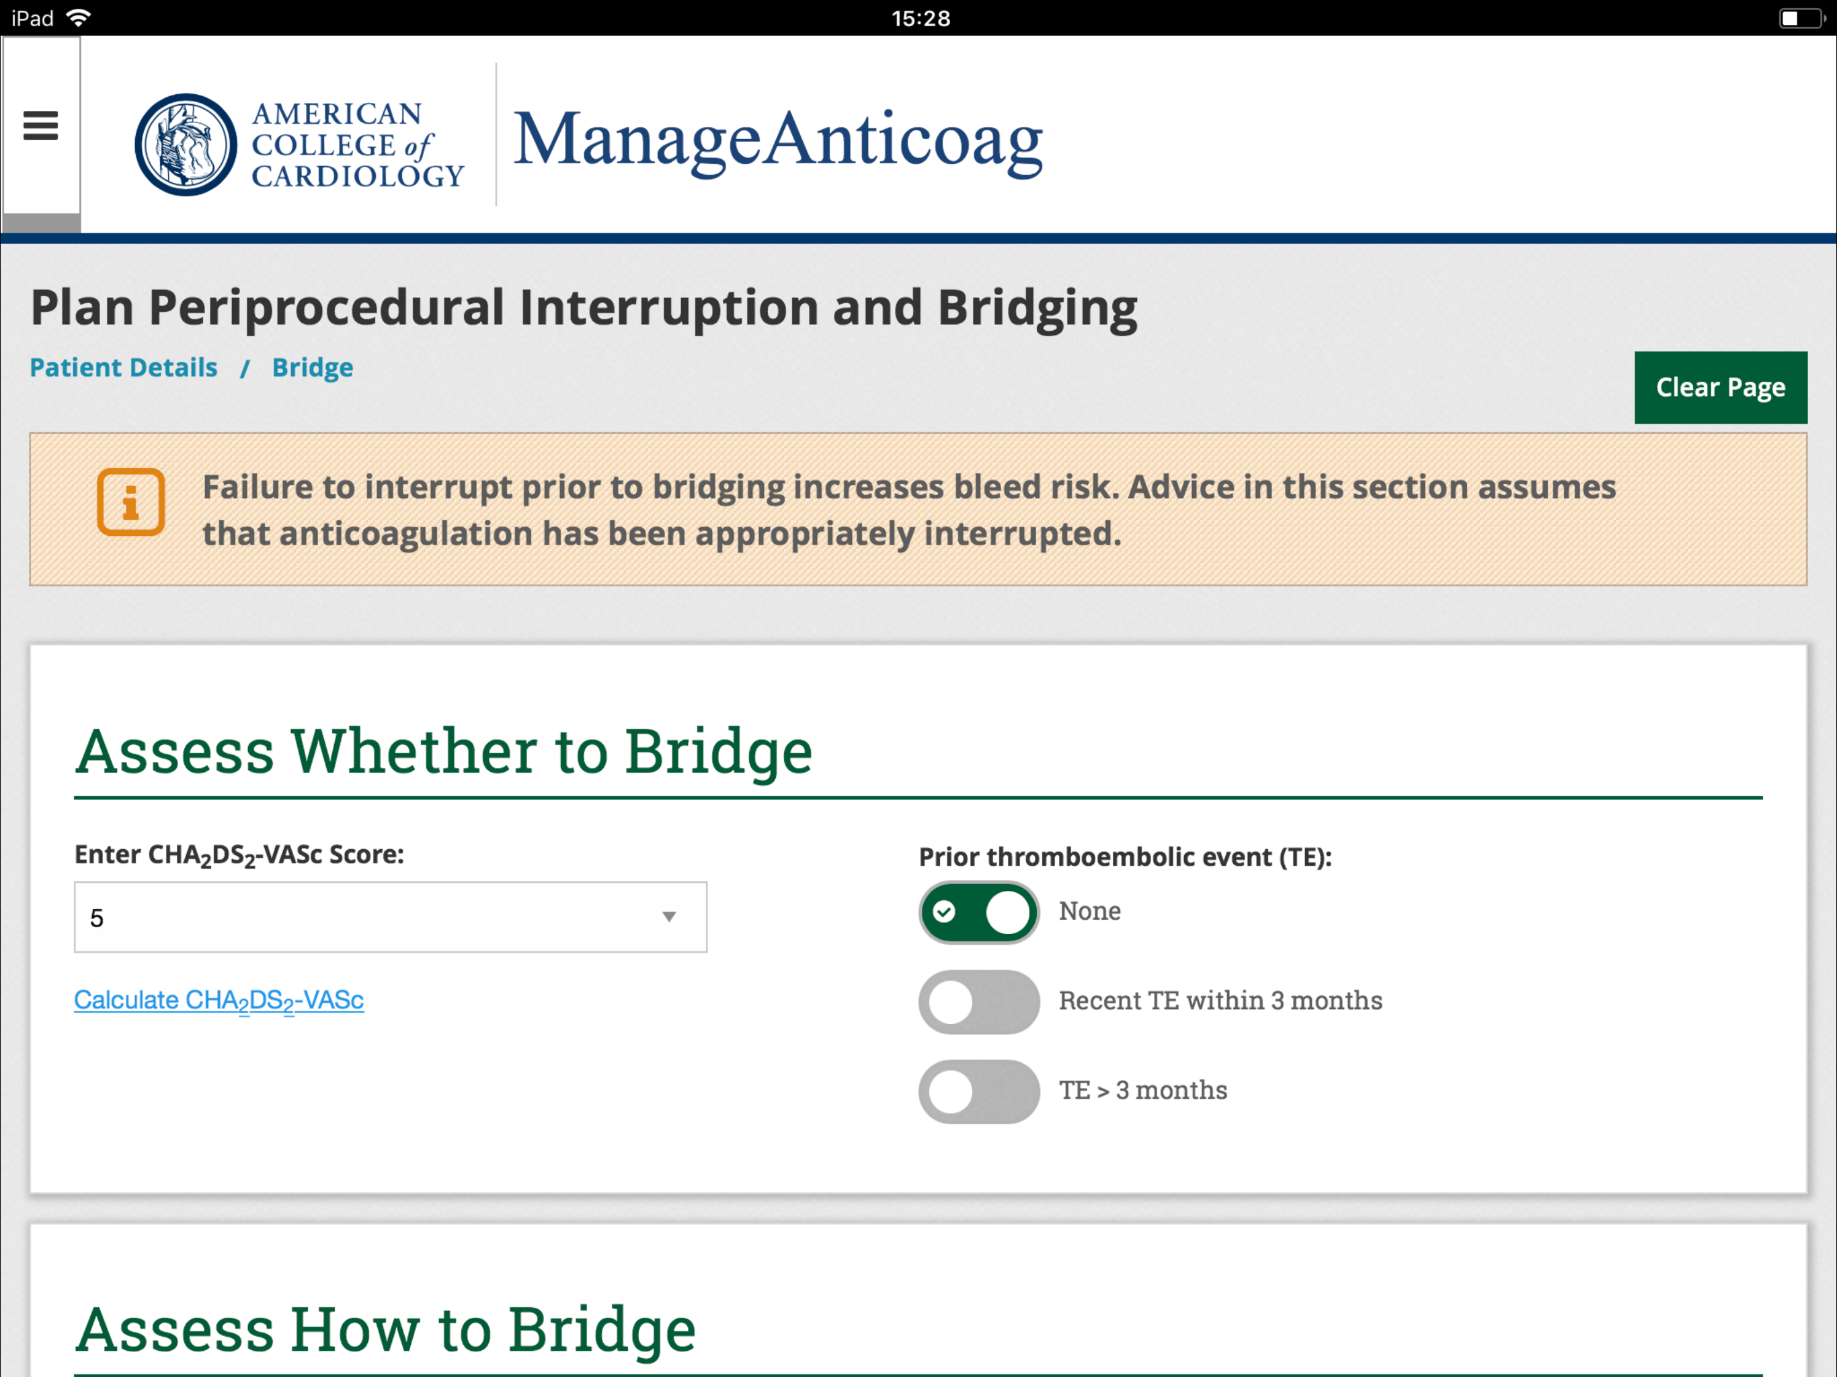
Task: Click the ManageAnticoag app title
Action: tap(777, 140)
